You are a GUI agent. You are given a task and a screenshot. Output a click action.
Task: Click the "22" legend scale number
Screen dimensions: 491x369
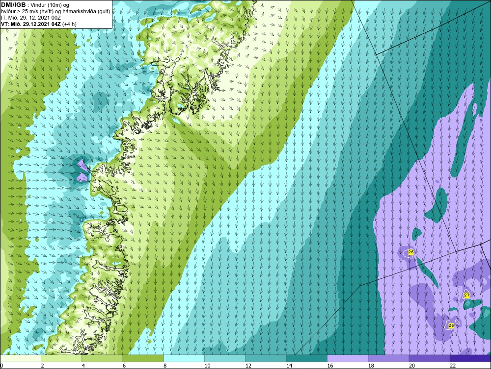pyautogui.click(x=452, y=366)
